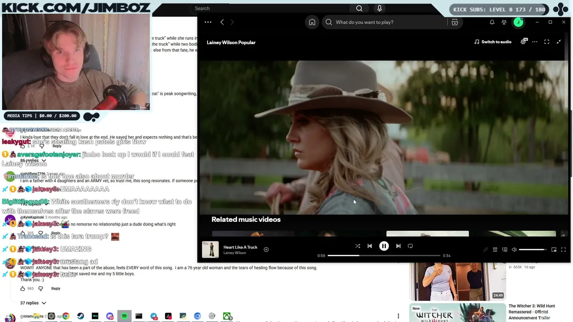Open Steam from the taskbar
573x322 pixels.
pyautogui.click(x=81, y=316)
